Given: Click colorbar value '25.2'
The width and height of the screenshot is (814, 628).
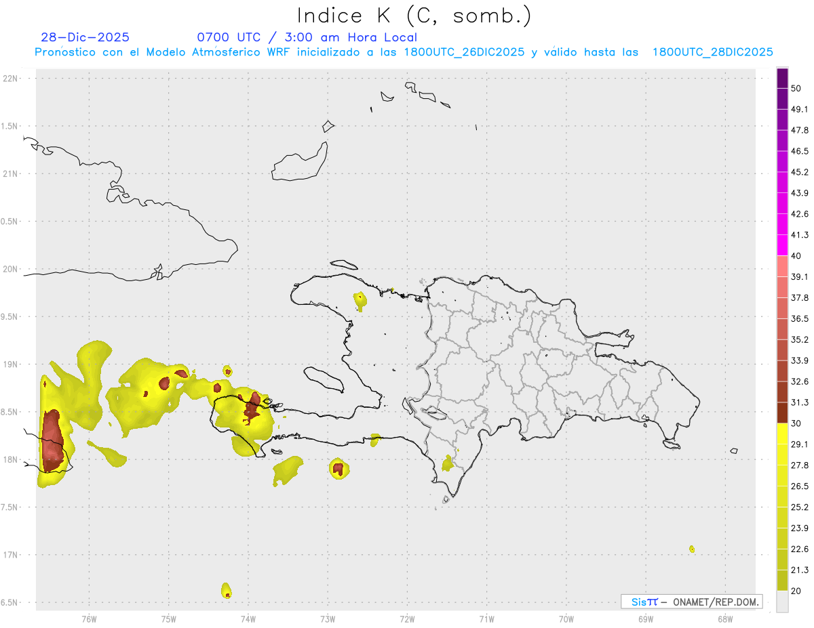Looking at the screenshot, I should coord(800,507).
